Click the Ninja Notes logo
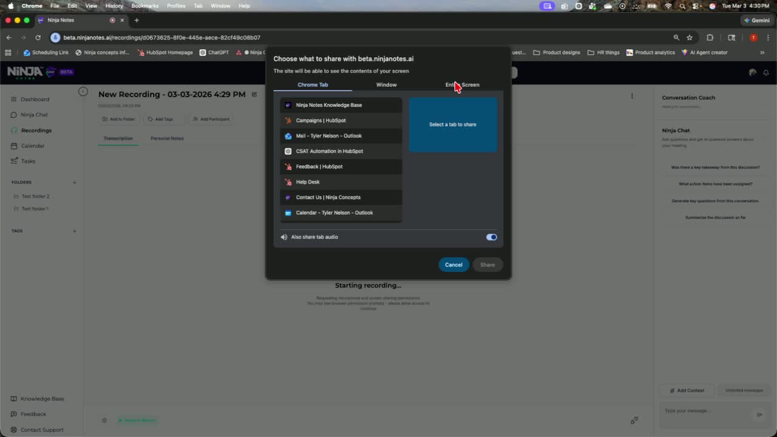Image resolution: width=777 pixels, height=437 pixels. point(32,72)
